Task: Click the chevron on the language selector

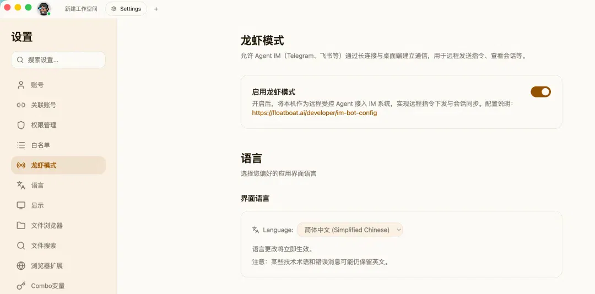Action: (398, 230)
